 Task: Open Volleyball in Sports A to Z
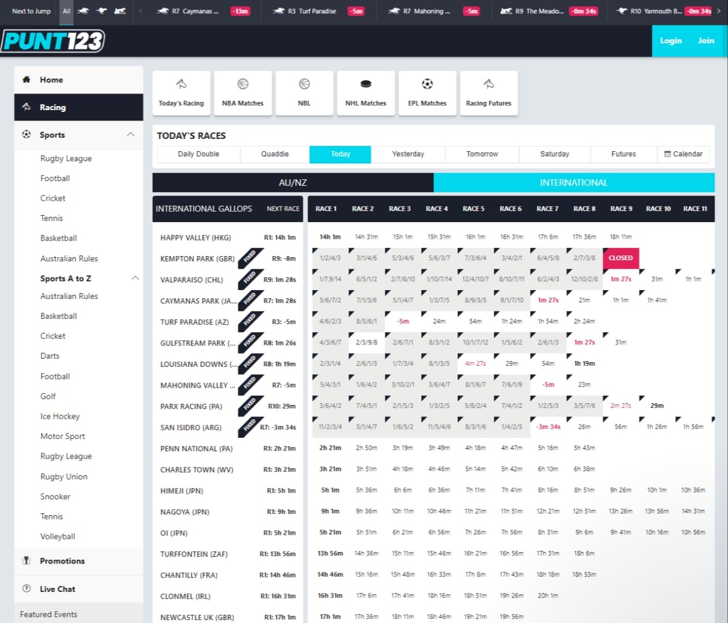coord(58,536)
